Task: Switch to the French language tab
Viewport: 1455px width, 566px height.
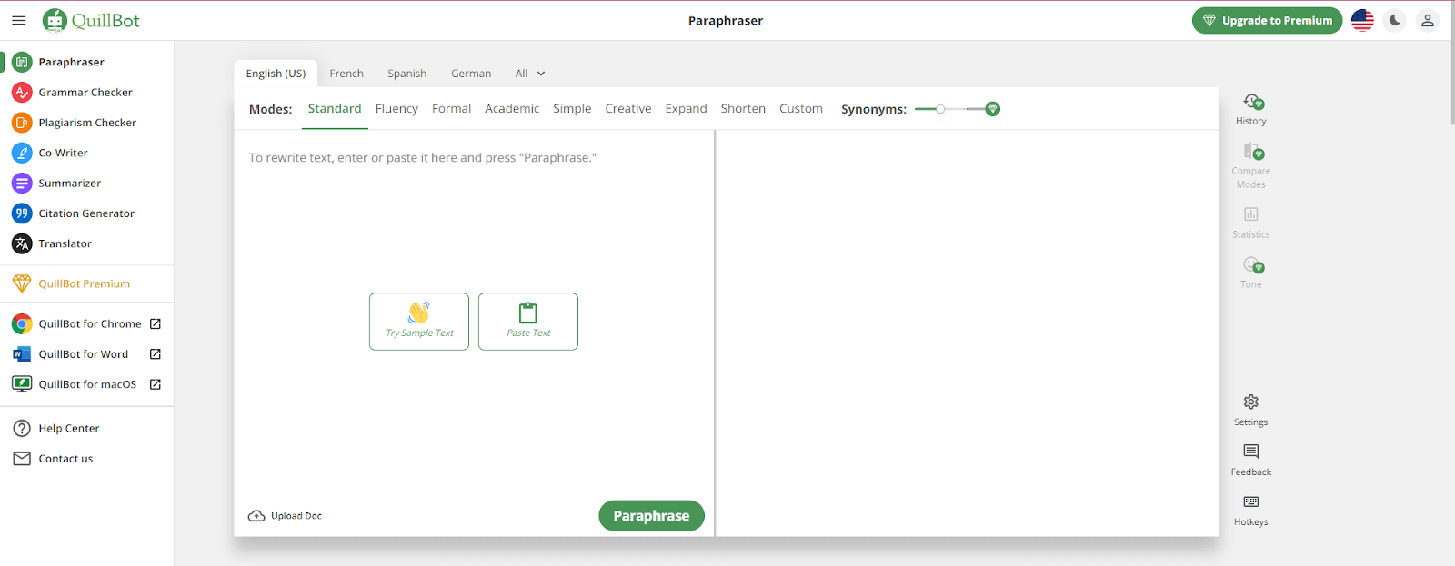Action: 346,74
